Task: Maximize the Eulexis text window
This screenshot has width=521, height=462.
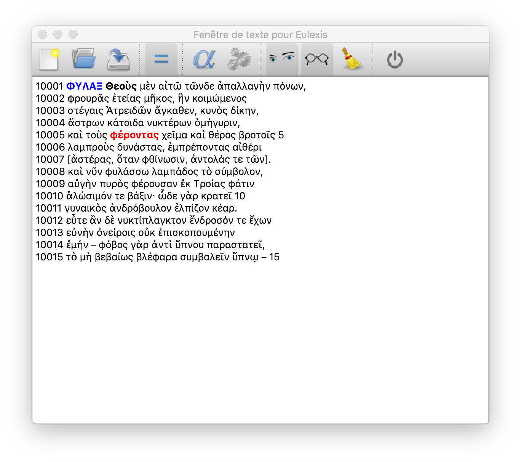Action: coord(73,34)
